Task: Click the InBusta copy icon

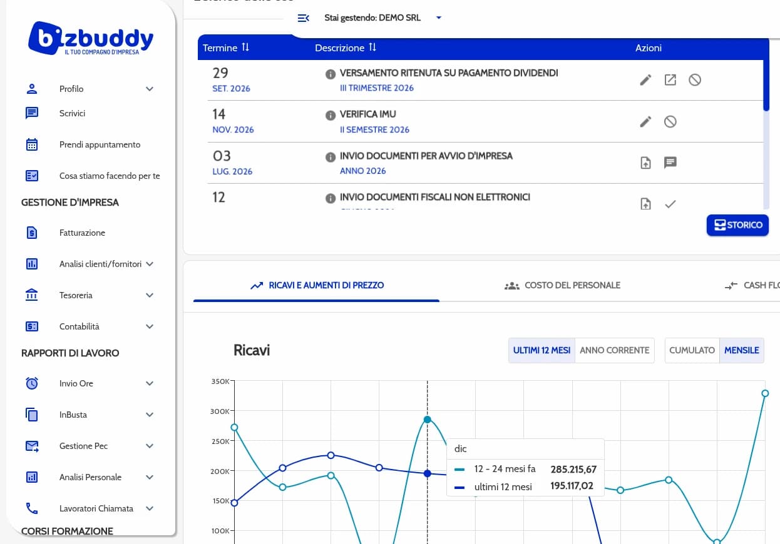Action: (32, 415)
